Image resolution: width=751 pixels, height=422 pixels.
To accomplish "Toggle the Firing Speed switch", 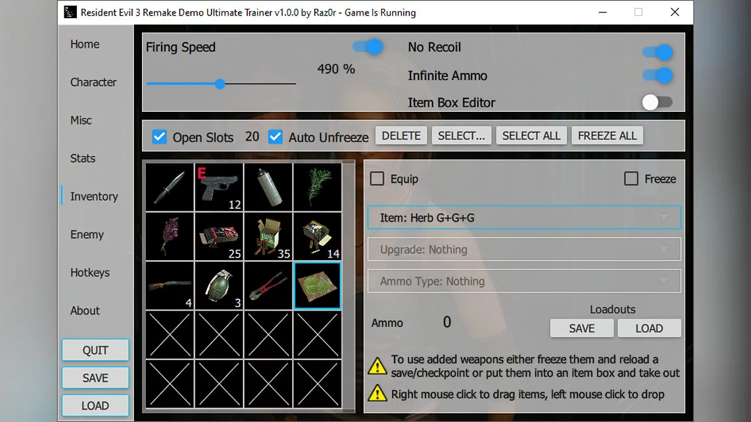I will (x=367, y=46).
